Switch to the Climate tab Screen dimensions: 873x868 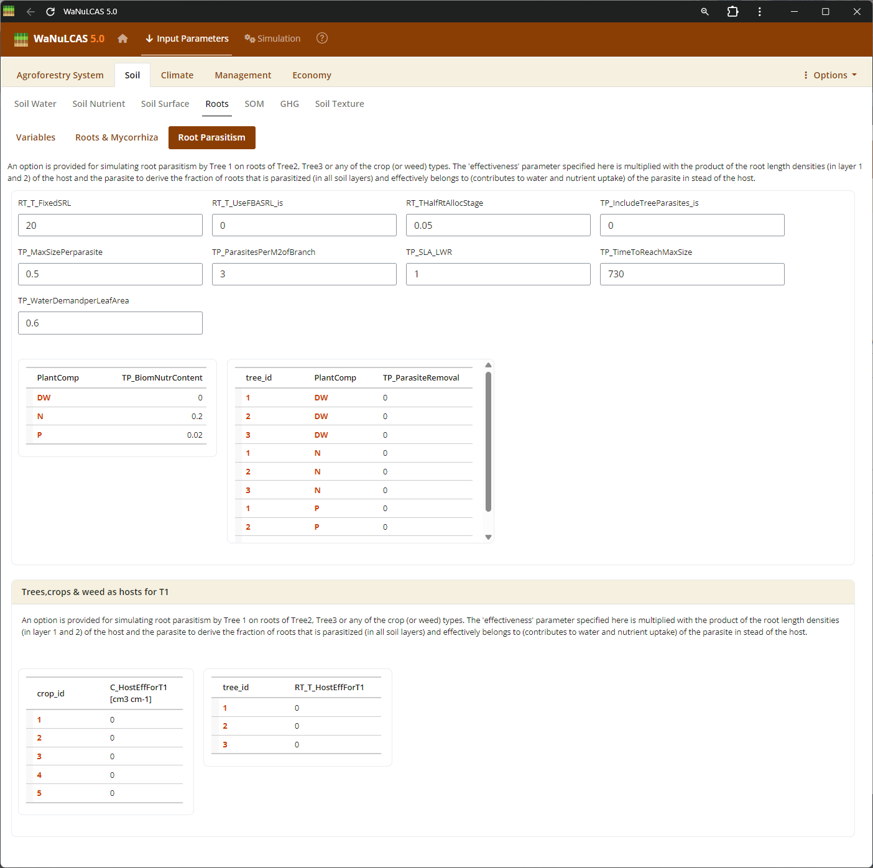point(177,75)
